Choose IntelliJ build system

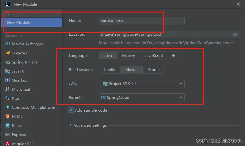click(x=109, y=69)
